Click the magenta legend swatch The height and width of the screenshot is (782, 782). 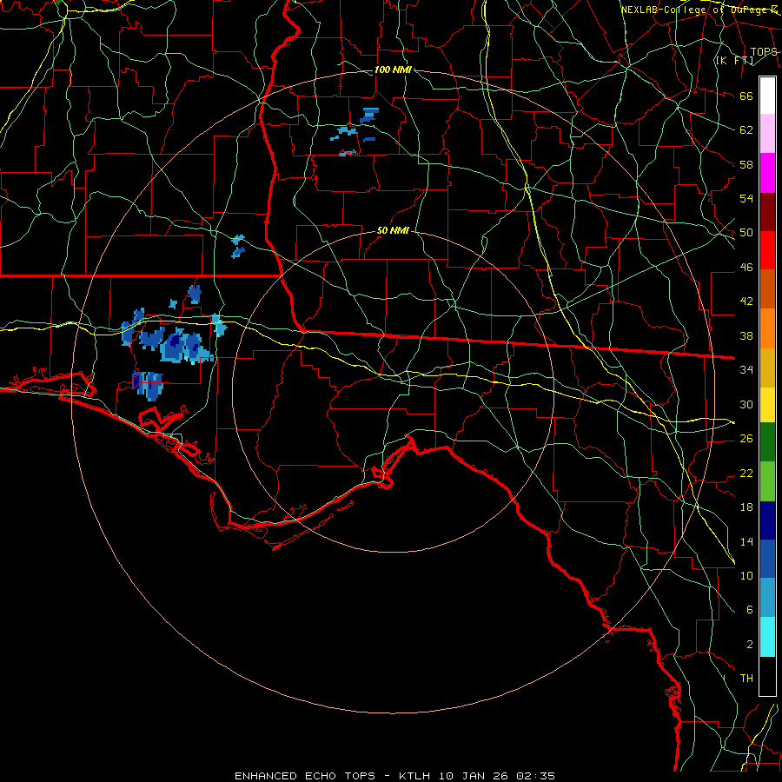[767, 173]
